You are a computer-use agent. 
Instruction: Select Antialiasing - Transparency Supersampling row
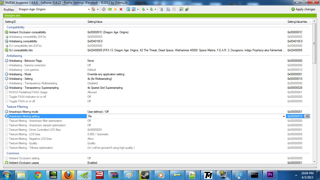(157, 88)
